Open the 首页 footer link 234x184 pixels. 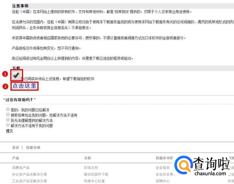15,147
